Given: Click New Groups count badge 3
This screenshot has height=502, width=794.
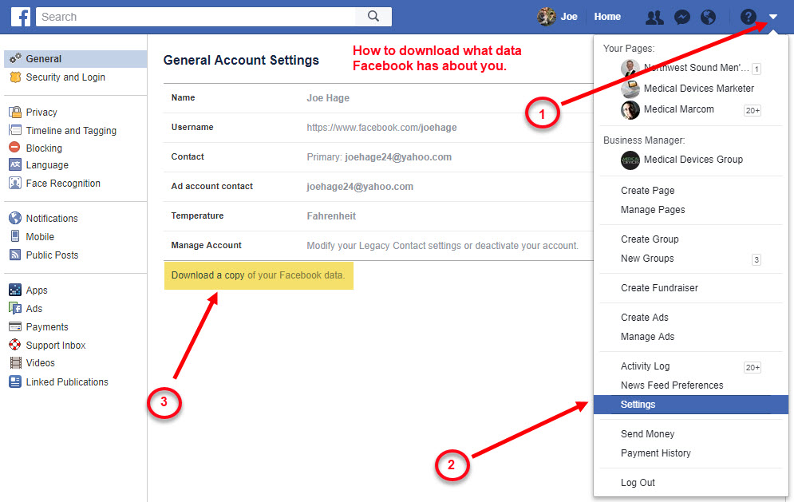Looking at the screenshot, I should (x=756, y=260).
